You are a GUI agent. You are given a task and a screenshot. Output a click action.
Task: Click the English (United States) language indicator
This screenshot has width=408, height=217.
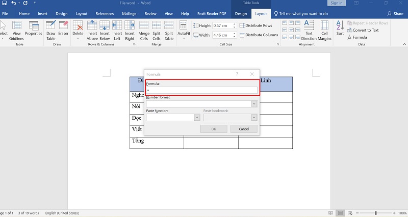tap(62, 213)
